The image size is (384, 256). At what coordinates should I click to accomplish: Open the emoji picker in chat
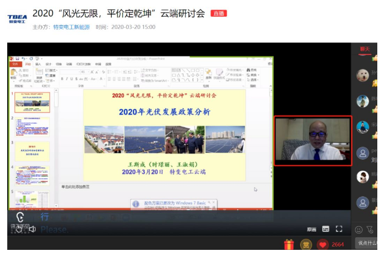tap(359, 229)
